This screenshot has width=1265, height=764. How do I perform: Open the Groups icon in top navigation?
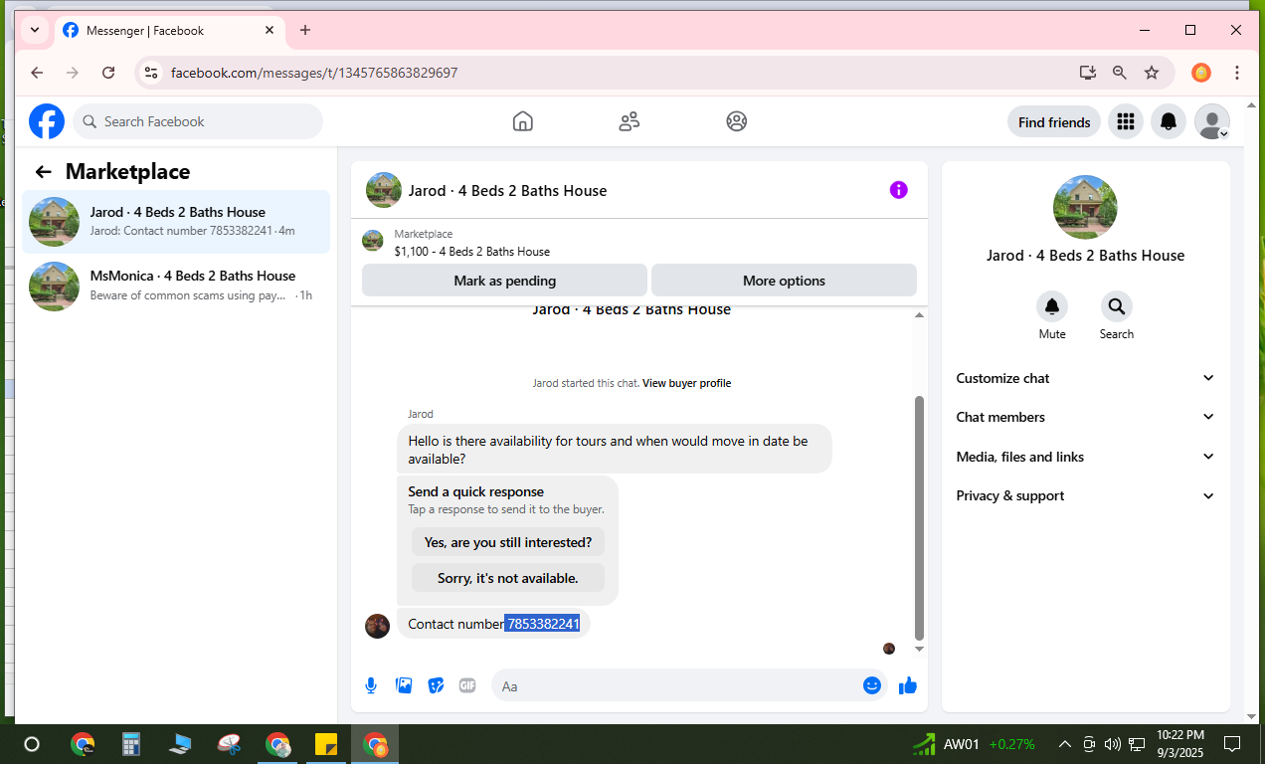(x=736, y=121)
